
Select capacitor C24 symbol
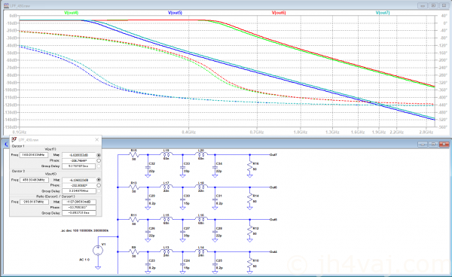(182, 264)
